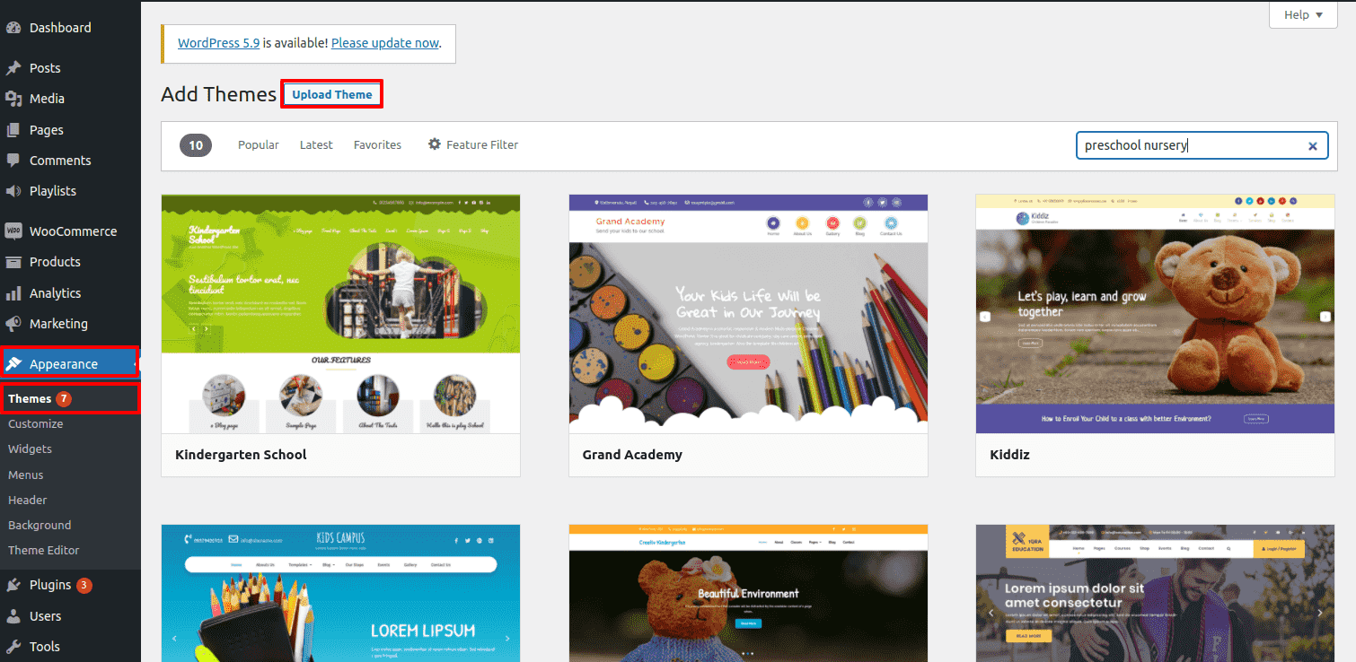The height and width of the screenshot is (662, 1356).
Task: Select the Kiddiz theme preview
Action: (x=1155, y=313)
